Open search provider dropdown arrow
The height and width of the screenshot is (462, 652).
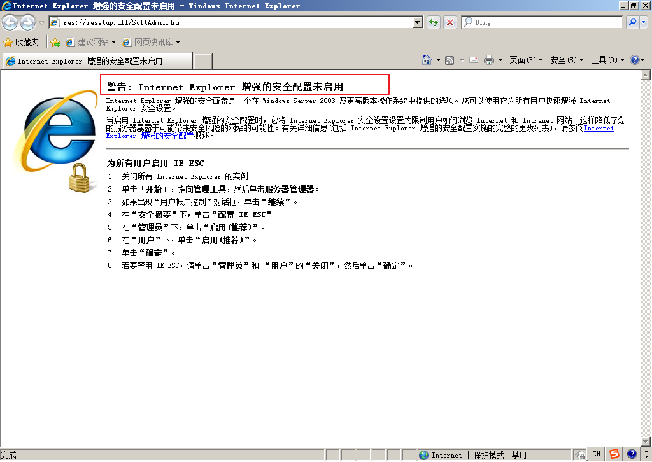click(643, 22)
